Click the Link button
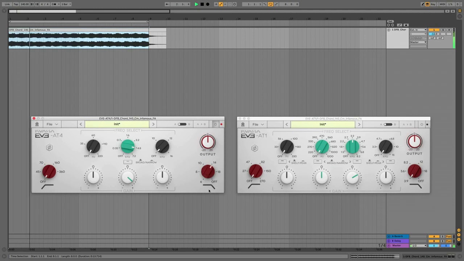464x261 pixels. (7, 4)
